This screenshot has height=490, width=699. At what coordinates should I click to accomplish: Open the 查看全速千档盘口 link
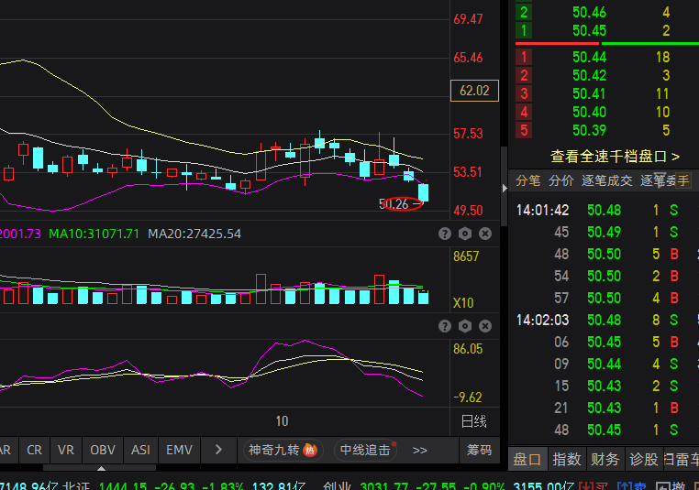tap(615, 157)
